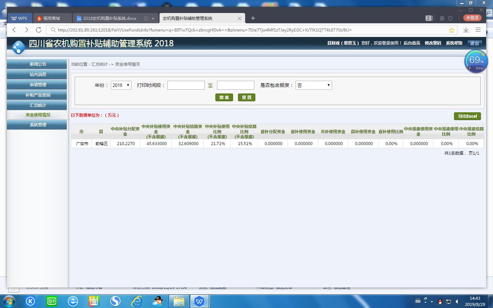This screenshot has height=308, width=493.
Task: Open the blue e browser taskbar icon
Action: pos(73,301)
